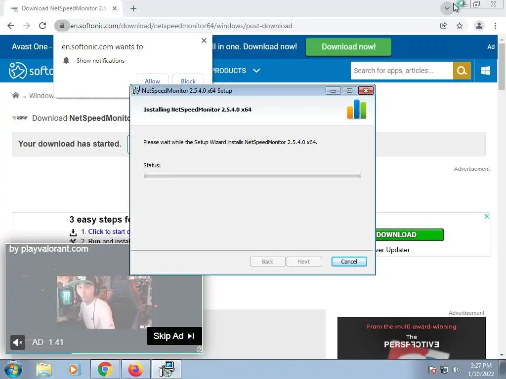Click Skip Ad on the video
The height and width of the screenshot is (379, 506).
click(174, 336)
